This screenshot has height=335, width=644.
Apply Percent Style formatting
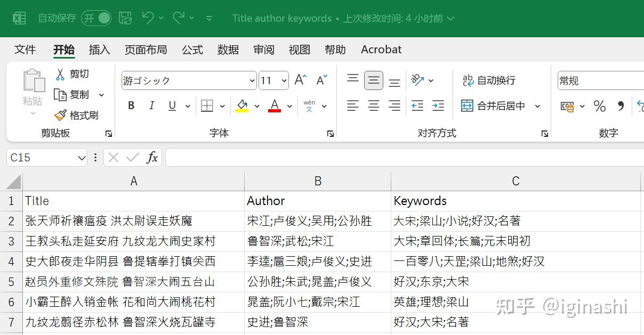599,106
